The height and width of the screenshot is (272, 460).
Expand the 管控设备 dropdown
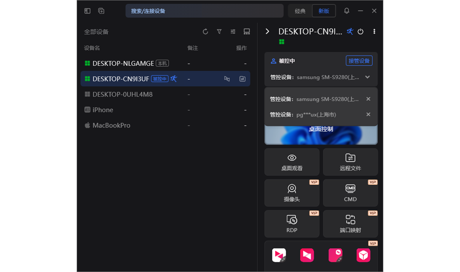(x=368, y=77)
